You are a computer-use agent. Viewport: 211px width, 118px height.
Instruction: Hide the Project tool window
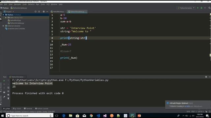point(47,12)
